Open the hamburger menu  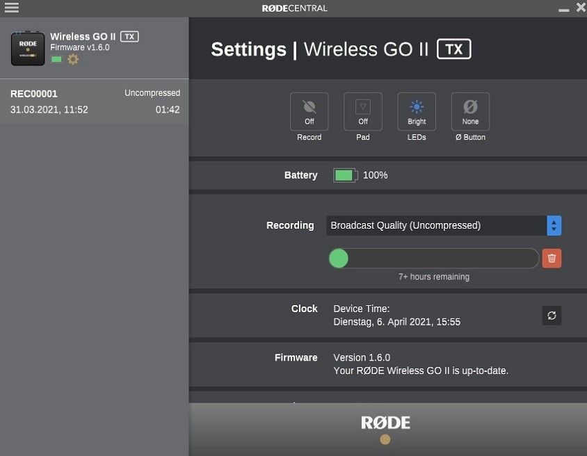(12, 8)
